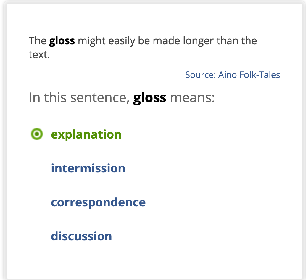Choose the answer 'explanation'

click(86, 134)
